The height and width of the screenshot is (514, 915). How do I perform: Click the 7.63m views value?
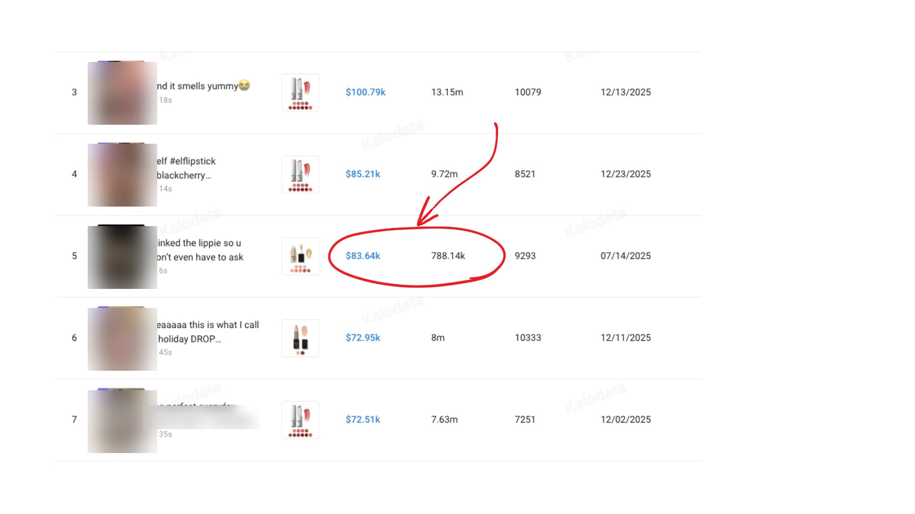click(444, 419)
